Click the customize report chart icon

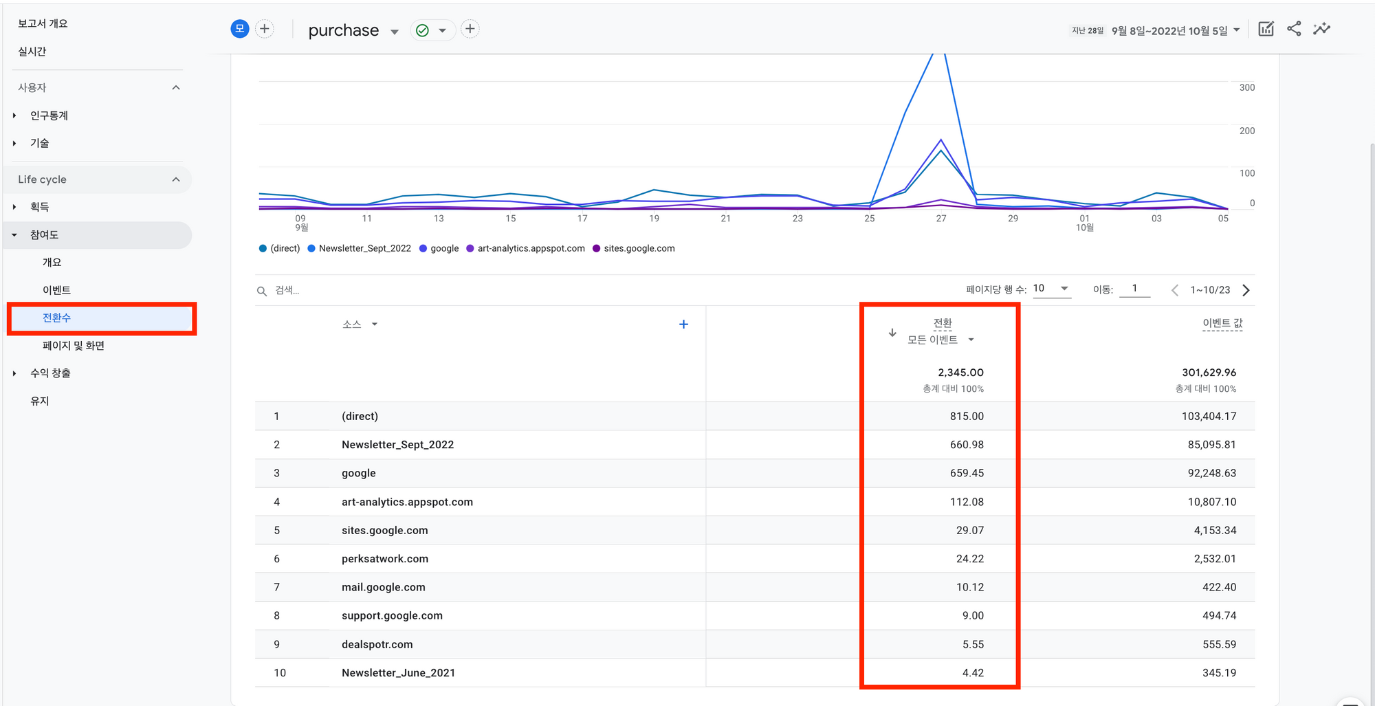pyautogui.click(x=1266, y=29)
